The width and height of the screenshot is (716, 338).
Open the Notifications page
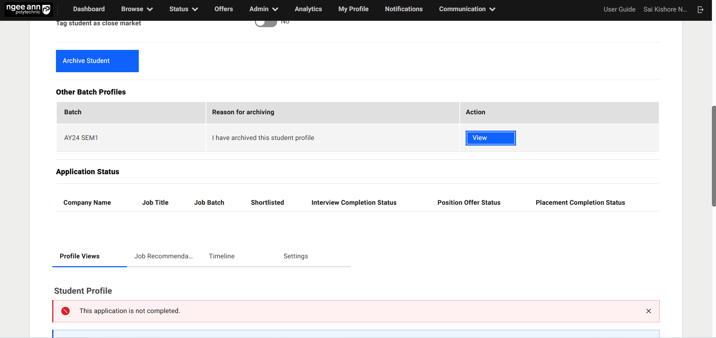click(x=404, y=9)
